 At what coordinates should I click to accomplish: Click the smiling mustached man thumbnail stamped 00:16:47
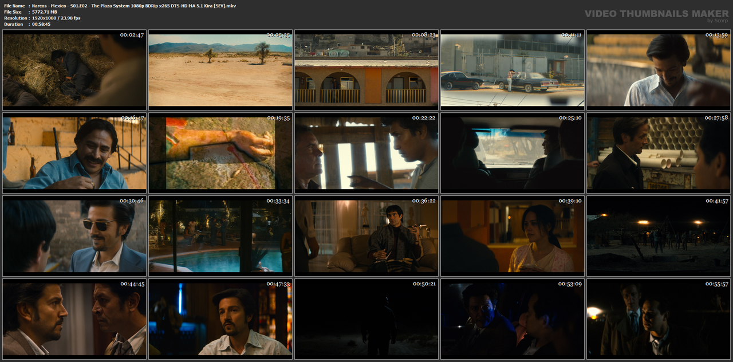pos(74,153)
